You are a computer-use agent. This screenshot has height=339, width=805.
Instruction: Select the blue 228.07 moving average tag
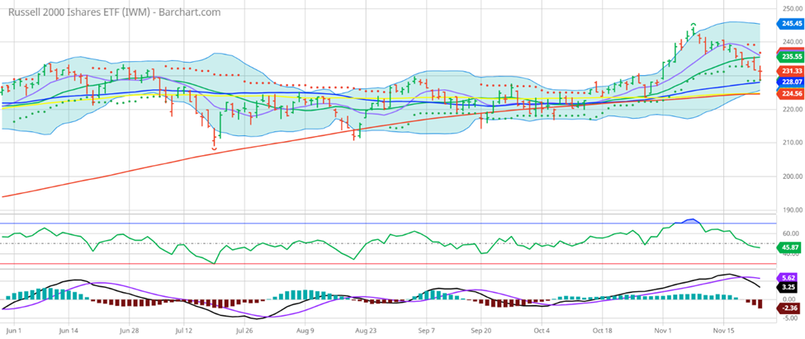point(791,82)
